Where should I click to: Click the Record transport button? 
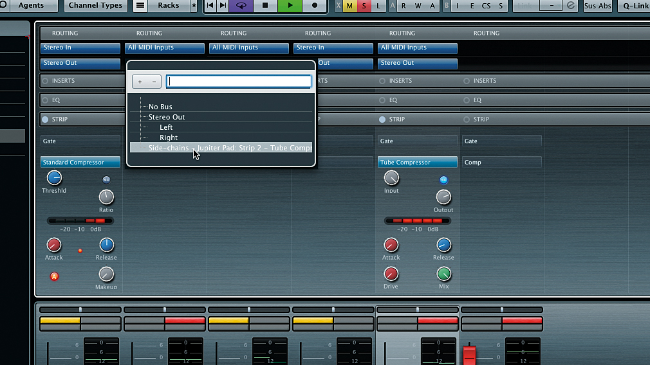click(x=315, y=5)
